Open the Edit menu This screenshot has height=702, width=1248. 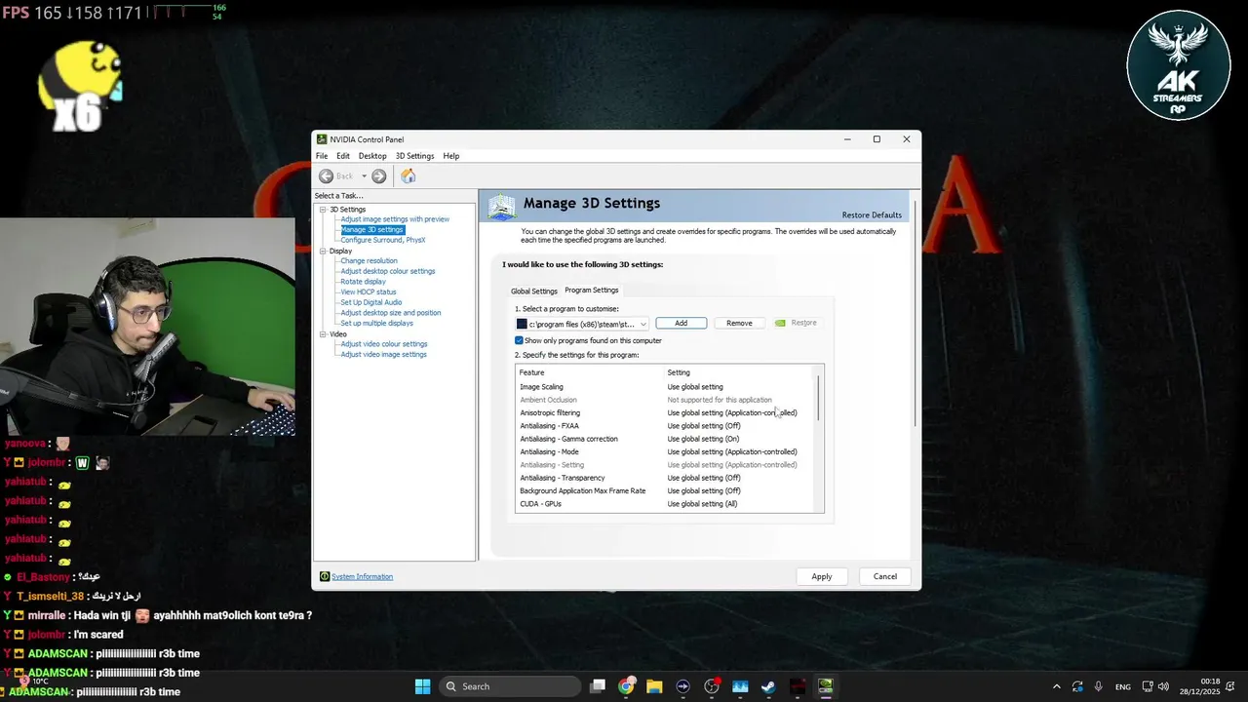tap(343, 156)
